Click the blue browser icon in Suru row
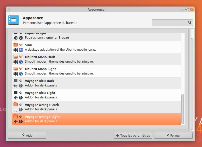 point(21,50)
